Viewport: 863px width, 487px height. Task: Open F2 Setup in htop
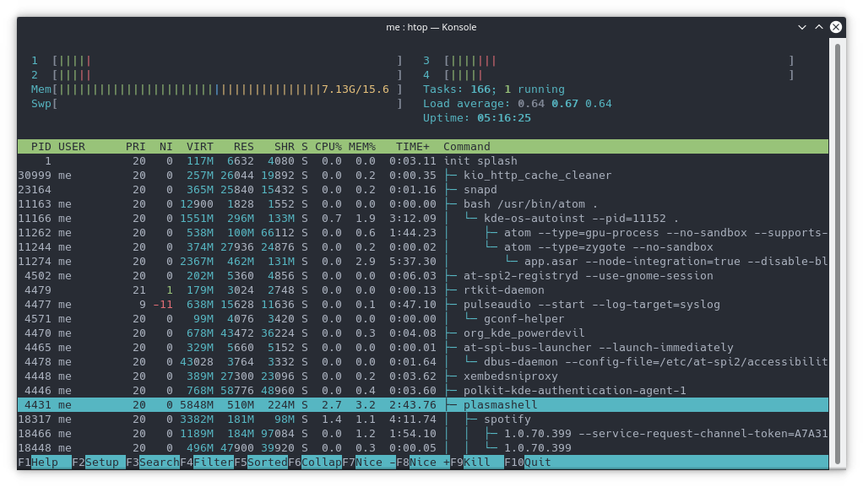pyautogui.click(x=99, y=463)
